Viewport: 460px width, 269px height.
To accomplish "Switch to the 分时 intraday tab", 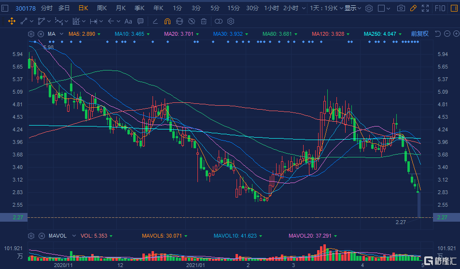I will pyautogui.click(x=47, y=8).
